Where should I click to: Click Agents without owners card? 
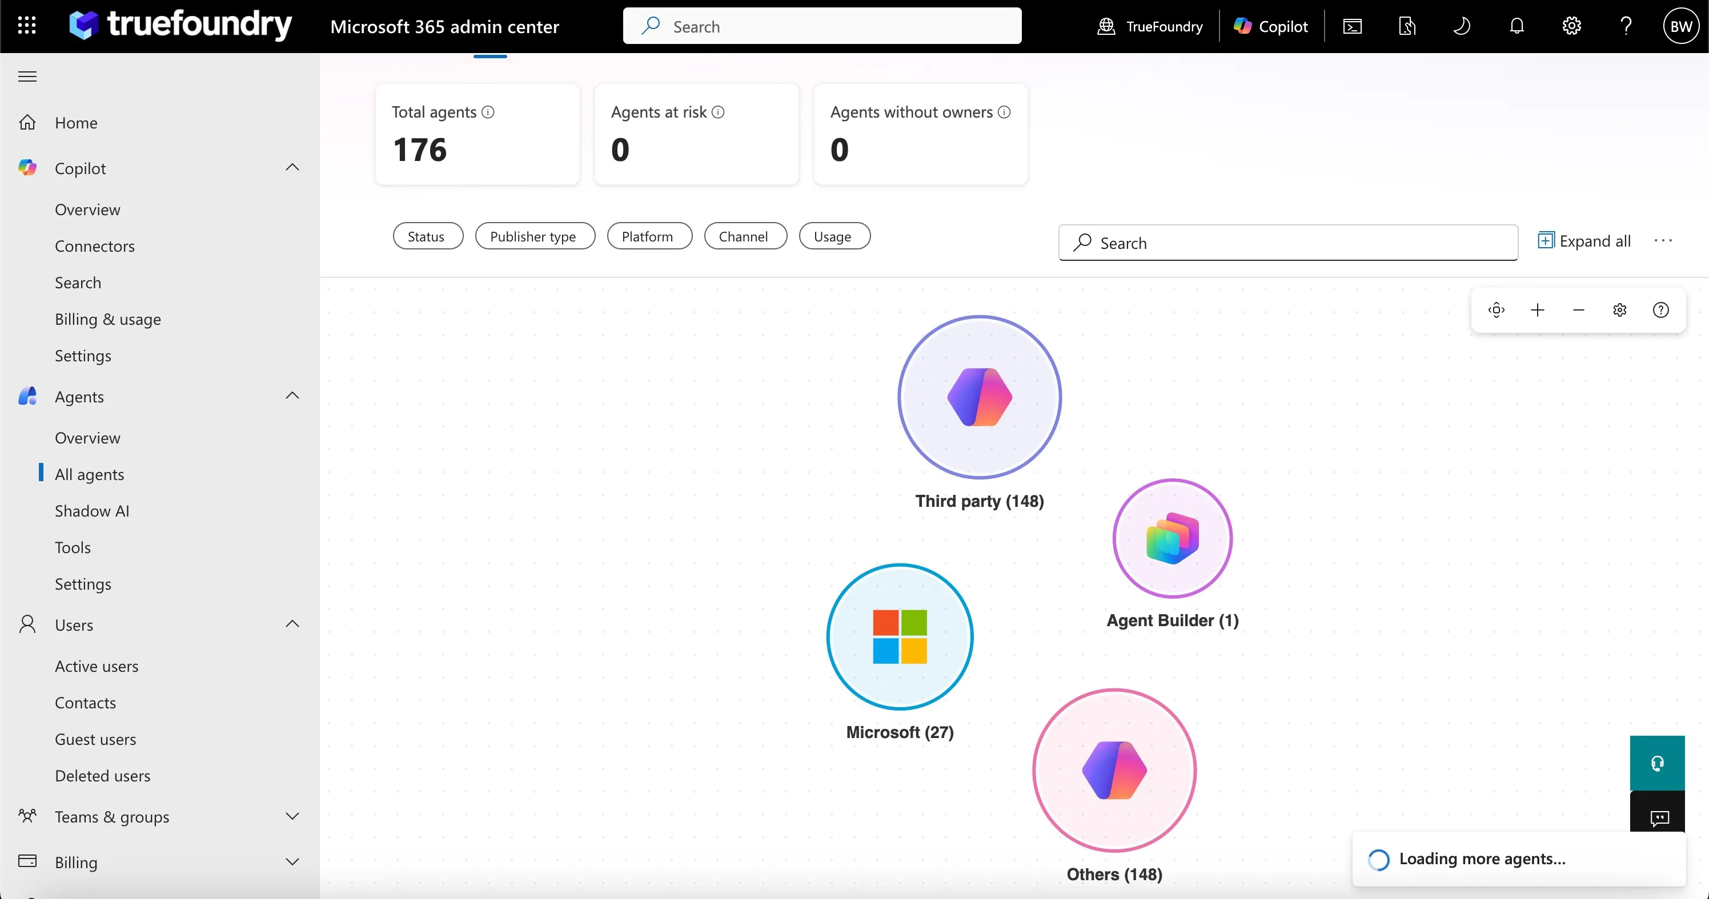920,135
